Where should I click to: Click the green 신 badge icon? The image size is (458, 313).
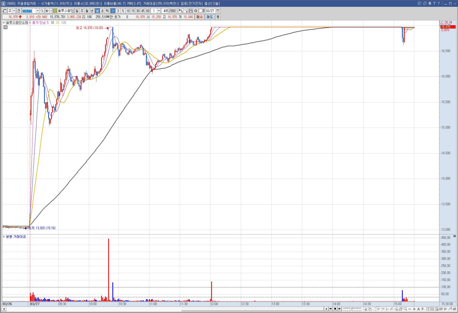pyautogui.click(x=55, y=11)
